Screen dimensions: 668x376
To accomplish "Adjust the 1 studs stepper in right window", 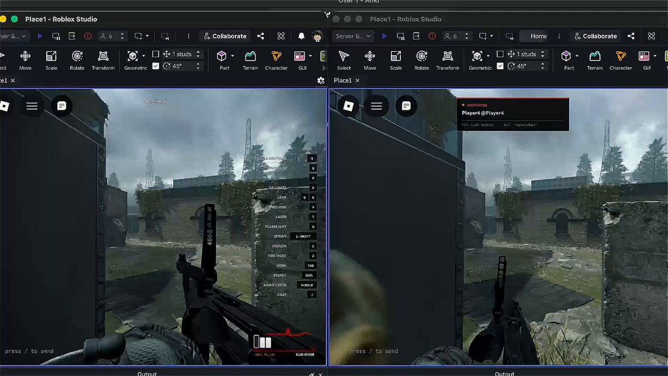I will 543,54.
